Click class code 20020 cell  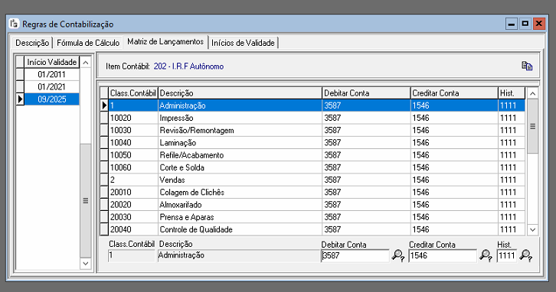tap(133, 205)
